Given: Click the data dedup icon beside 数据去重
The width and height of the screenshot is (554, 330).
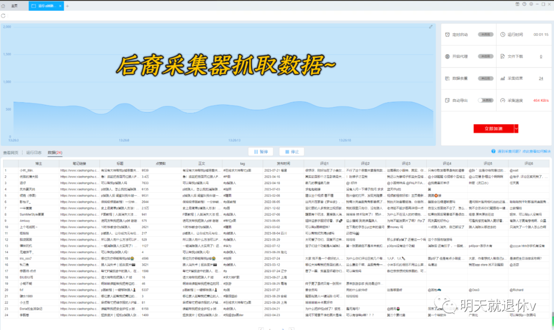Looking at the screenshot, I should pos(447,78).
